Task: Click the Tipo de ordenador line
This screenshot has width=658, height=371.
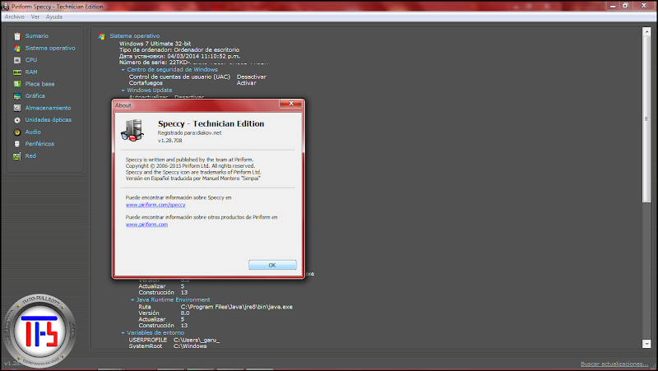Action: pyautogui.click(x=179, y=50)
